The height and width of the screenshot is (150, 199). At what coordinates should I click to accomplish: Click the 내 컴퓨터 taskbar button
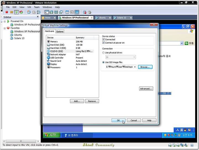coord(77,135)
